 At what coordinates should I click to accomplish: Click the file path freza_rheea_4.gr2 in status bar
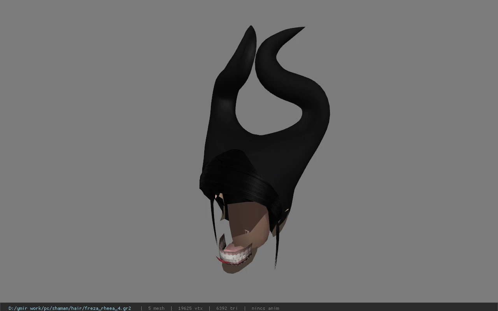70,308
